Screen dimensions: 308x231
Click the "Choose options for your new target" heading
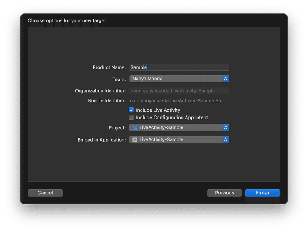click(67, 20)
